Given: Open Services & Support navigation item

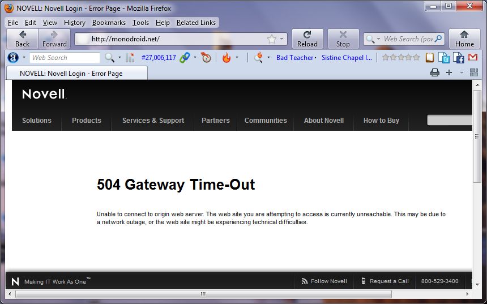Looking at the screenshot, I should [x=153, y=121].
